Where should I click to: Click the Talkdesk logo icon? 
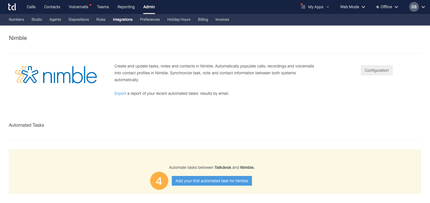12,7
